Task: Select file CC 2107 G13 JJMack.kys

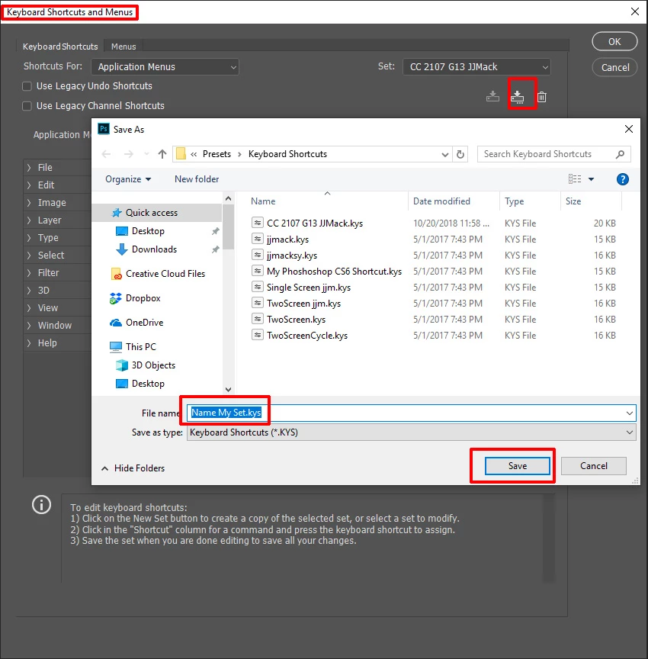Action: click(315, 223)
